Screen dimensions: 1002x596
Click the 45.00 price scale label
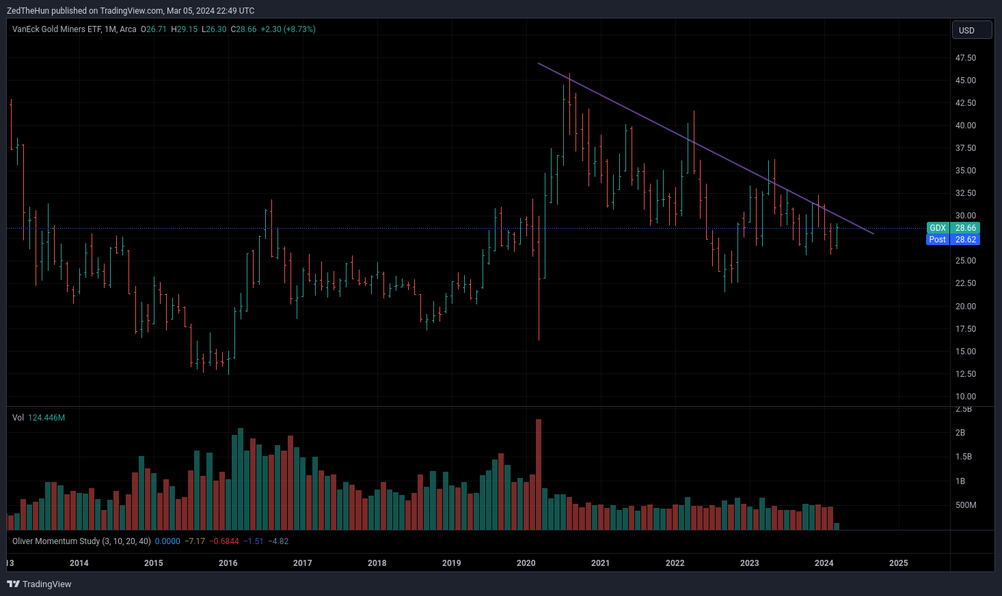pyautogui.click(x=965, y=81)
